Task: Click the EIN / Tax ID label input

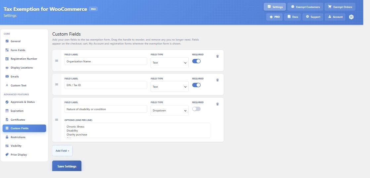Action: (106, 85)
